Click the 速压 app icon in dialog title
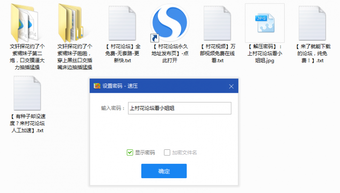This screenshot has width=340, height=193. (97, 86)
